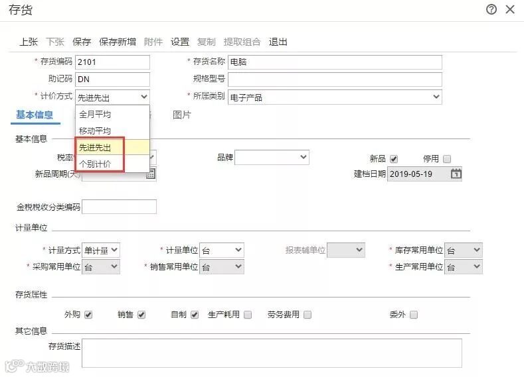The image size is (524, 377).
Task: Click the 助记码 field containing DN
Action: (112, 80)
